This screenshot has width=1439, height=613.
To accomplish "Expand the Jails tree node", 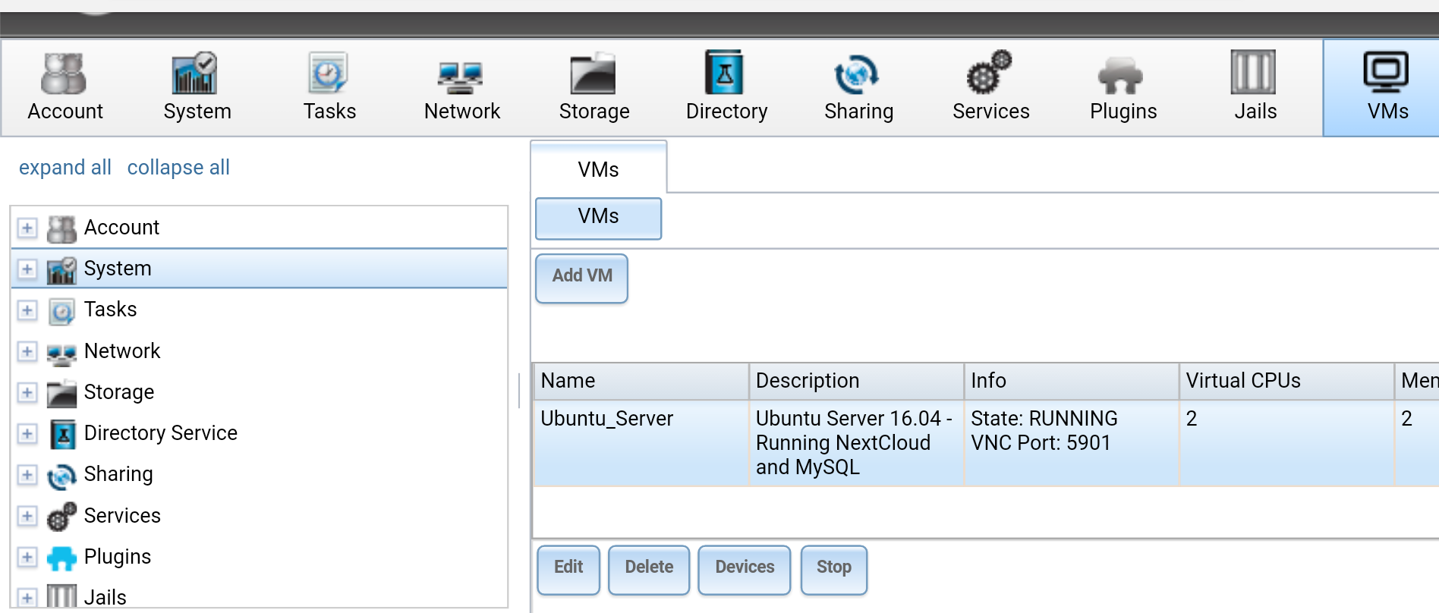I will pyautogui.click(x=27, y=598).
